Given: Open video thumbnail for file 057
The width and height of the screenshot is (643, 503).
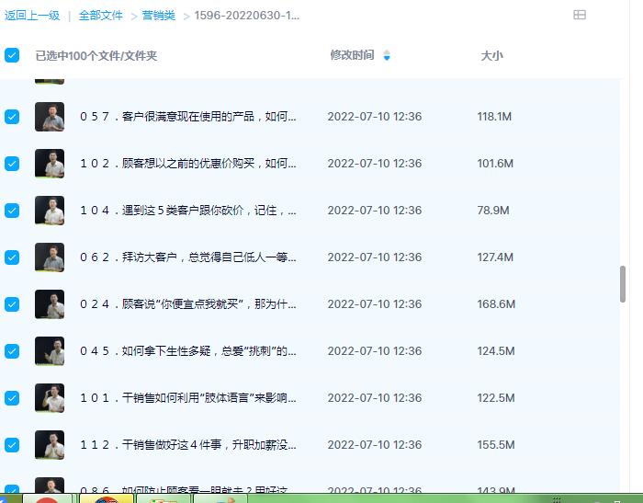Looking at the screenshot, I should (x=50, y=117).
